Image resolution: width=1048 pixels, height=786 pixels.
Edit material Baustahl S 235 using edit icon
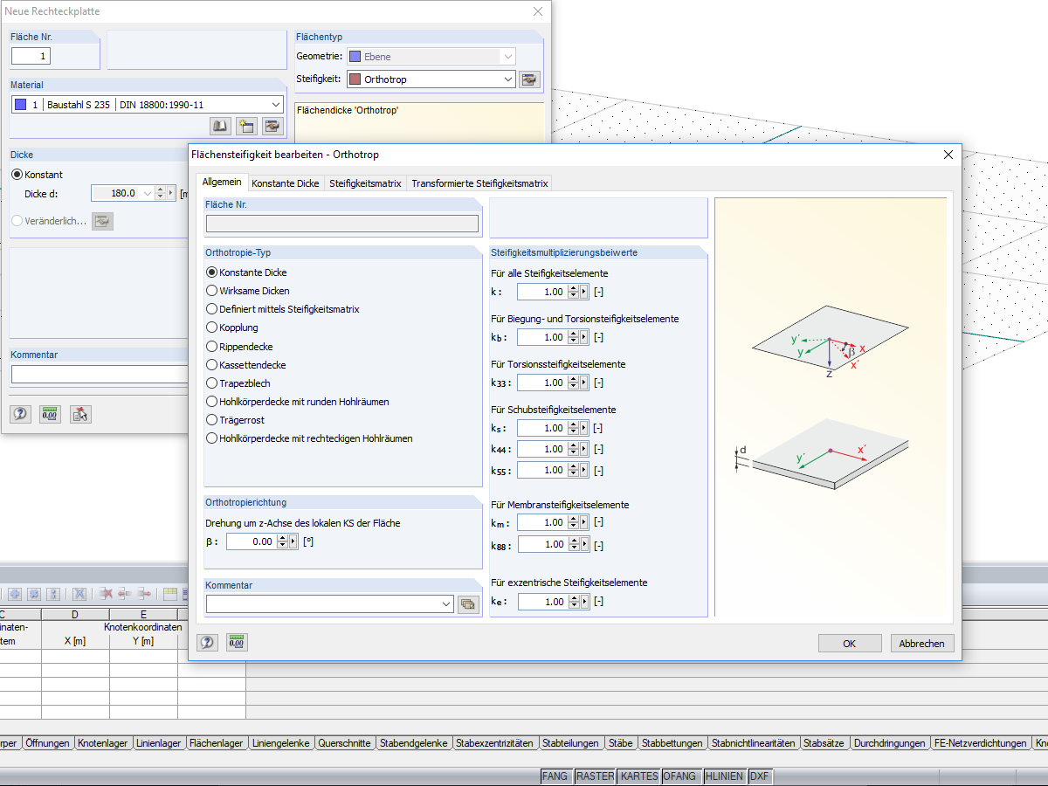272,126
